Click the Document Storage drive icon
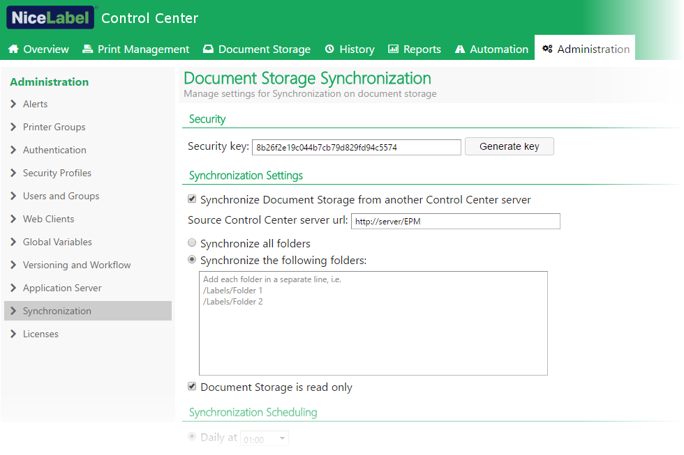This screenshot has width=684, height=455. (208, 49)
